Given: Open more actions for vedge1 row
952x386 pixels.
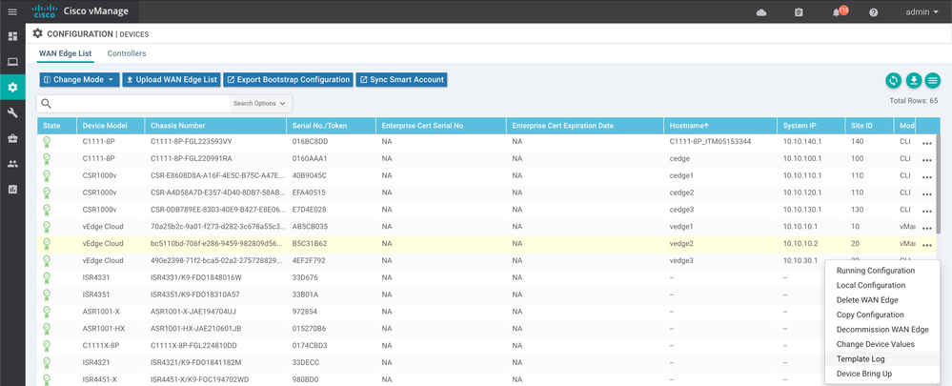Looking at the screenshot, I should [x=926, y=228].
